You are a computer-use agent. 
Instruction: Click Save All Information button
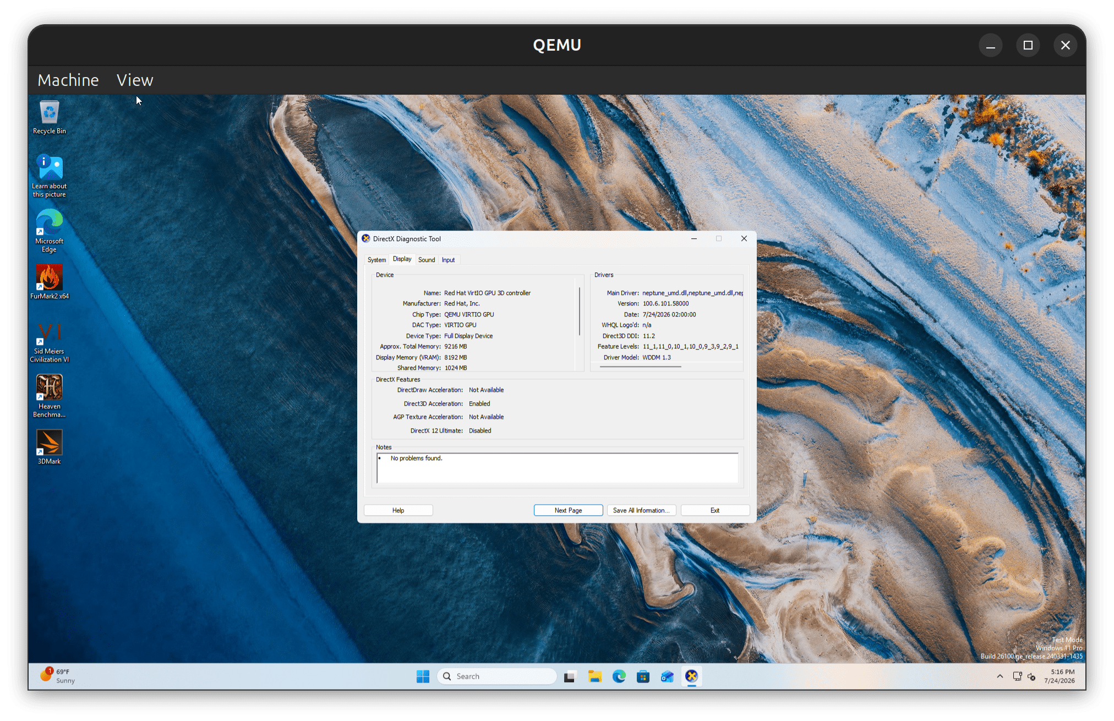pyautogui.click(x=641, y=510)
